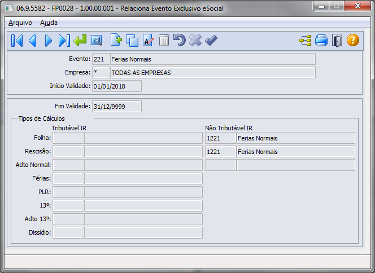Click the green go-to arrow icon

click(80, 41)
